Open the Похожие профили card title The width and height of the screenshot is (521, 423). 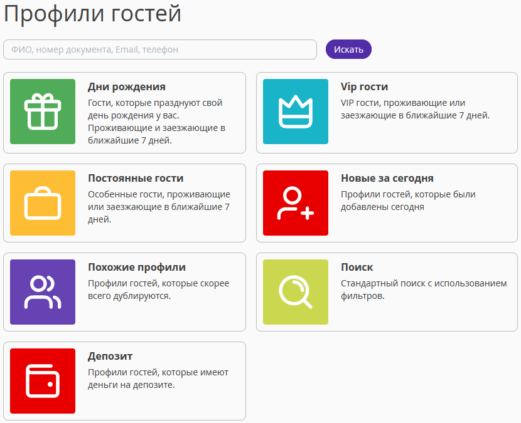(x=137, y=267)
